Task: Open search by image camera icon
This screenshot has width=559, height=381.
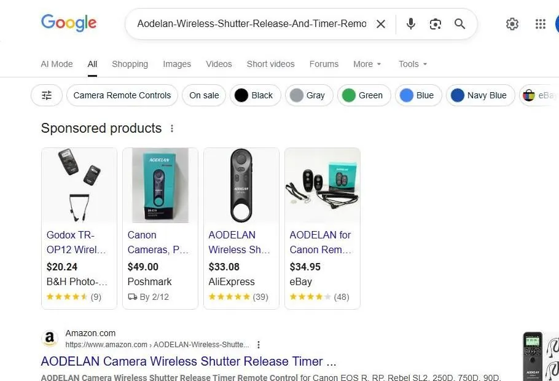Action: [x=436, y=24]
